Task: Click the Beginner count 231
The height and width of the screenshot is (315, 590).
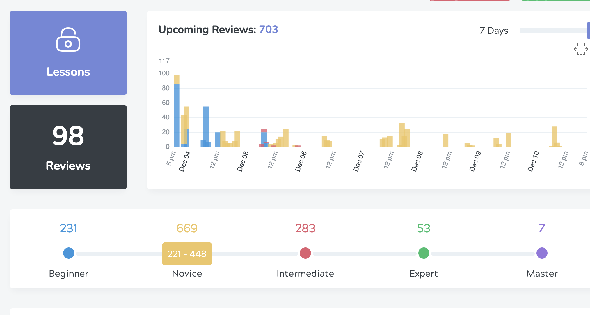Action: pyautogui.click(x=69, y=228)
